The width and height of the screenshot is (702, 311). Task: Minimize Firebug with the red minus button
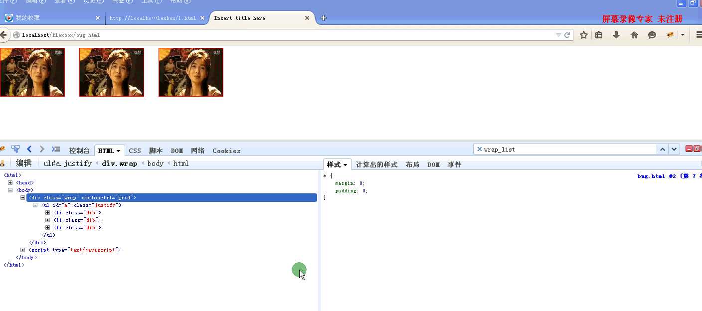(689, 149)
